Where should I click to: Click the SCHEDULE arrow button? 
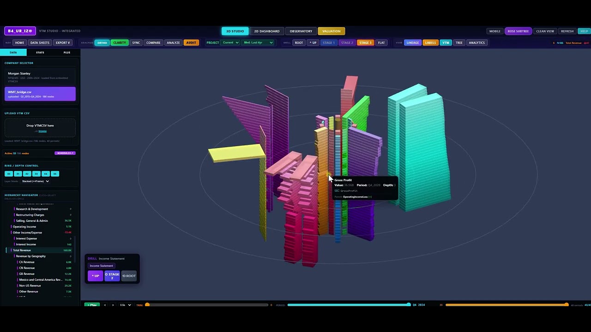click(65, 153)
